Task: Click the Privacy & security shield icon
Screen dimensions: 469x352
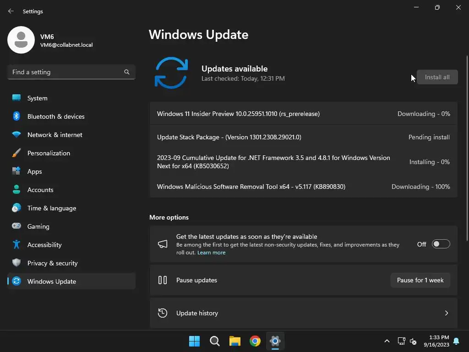Action: [16, 263]
